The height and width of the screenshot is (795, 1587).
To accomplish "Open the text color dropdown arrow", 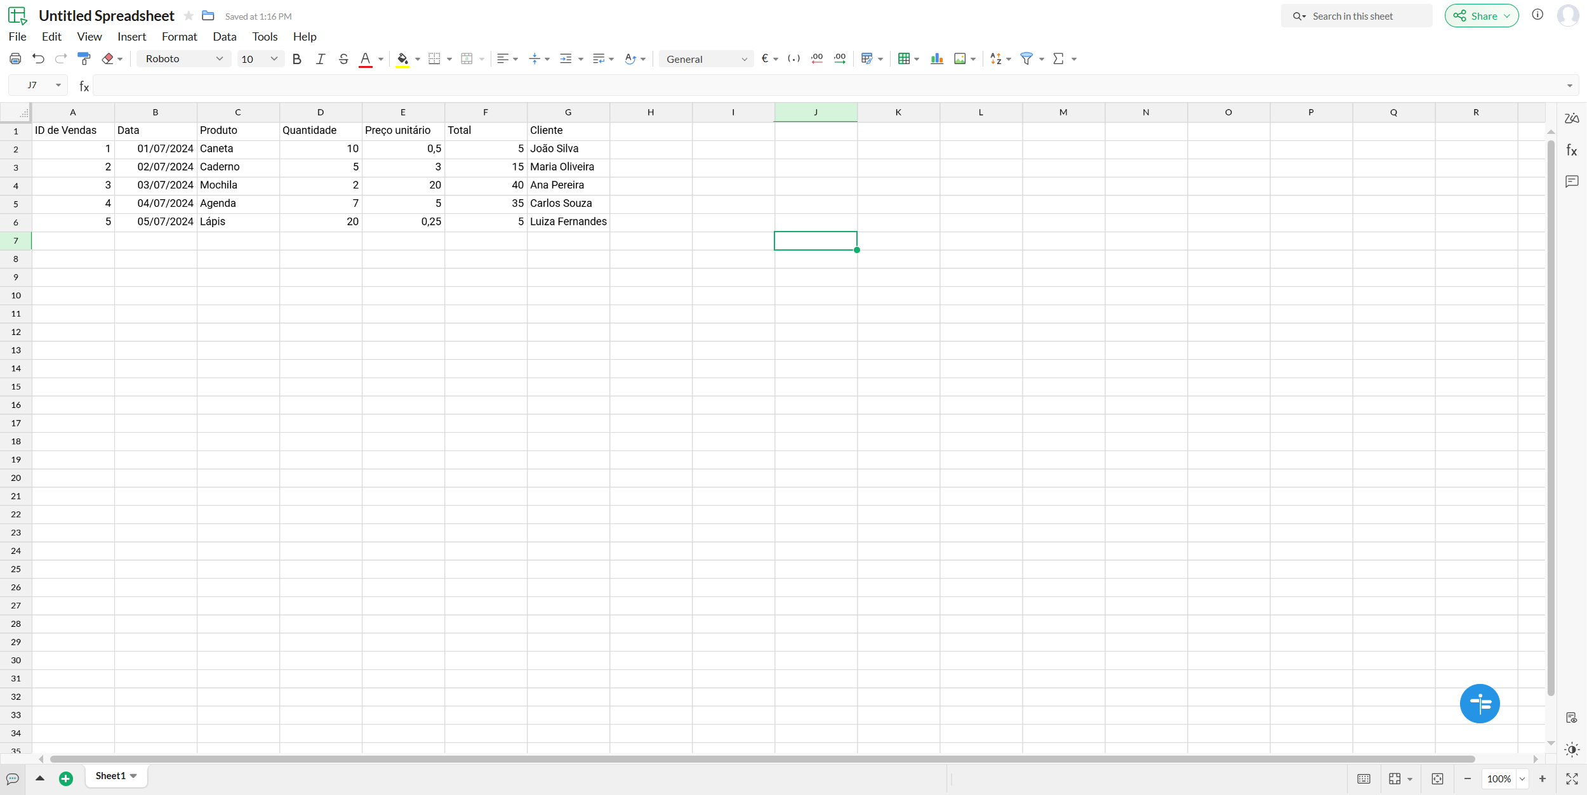I will pyautogui.click(x=381, y=60).
